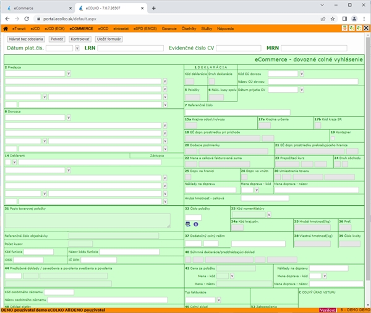Click the middle green toolbar icon in the orange bar
Image resolution: width=371 pixels, height=313 pixels.
(352, 28)
